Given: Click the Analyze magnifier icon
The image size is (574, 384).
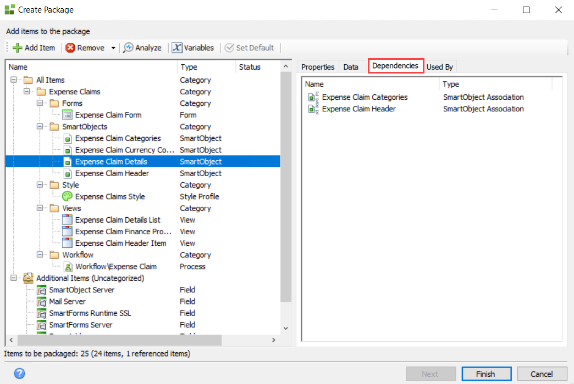Looking at the screenshot, I should 128,48.
